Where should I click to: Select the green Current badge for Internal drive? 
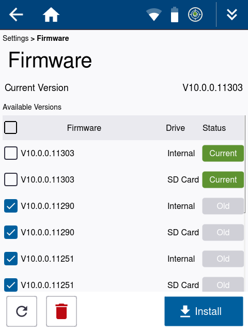pos(223,153)
